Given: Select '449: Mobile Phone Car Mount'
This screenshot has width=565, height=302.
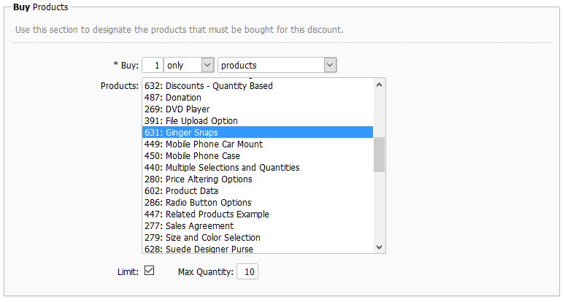Looking at the screenshot, I should 204,144.
